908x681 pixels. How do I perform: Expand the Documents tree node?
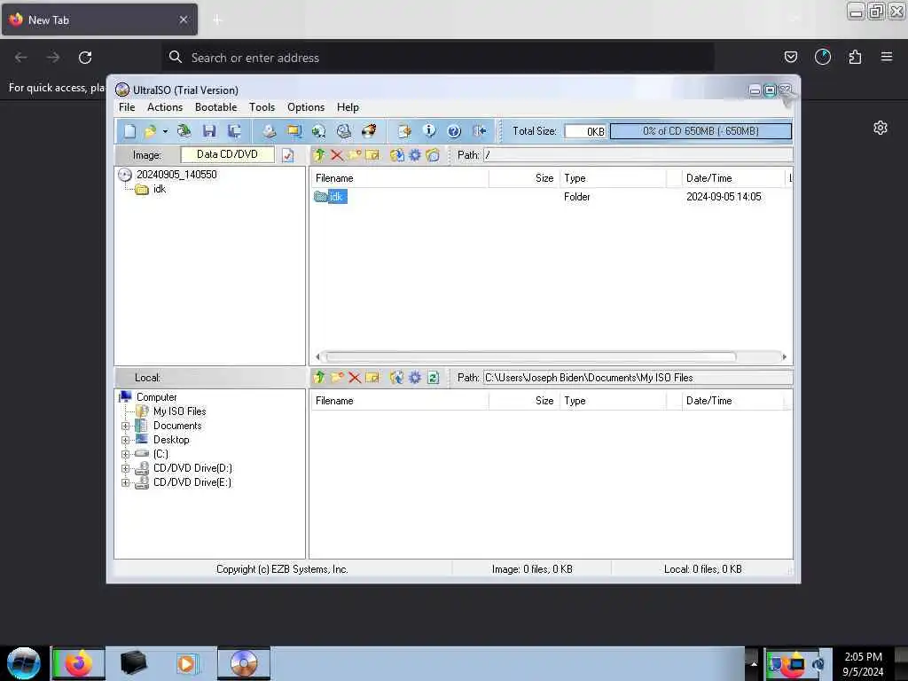click(x=125, y=427)
